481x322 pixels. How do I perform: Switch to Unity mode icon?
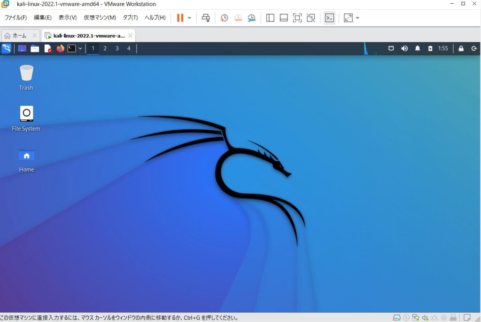pyautogui.click(x=311, y=18)
